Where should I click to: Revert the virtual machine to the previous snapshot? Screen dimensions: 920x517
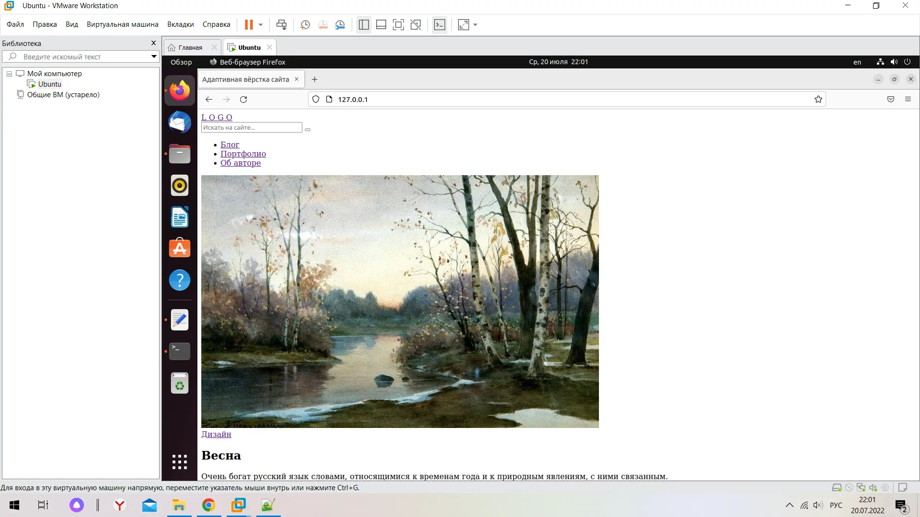323,25
